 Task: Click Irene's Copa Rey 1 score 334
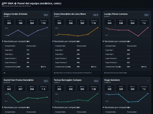(x=78, y=50)
